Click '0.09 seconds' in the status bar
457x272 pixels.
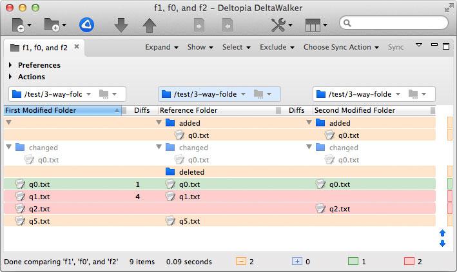click(189, 262)
